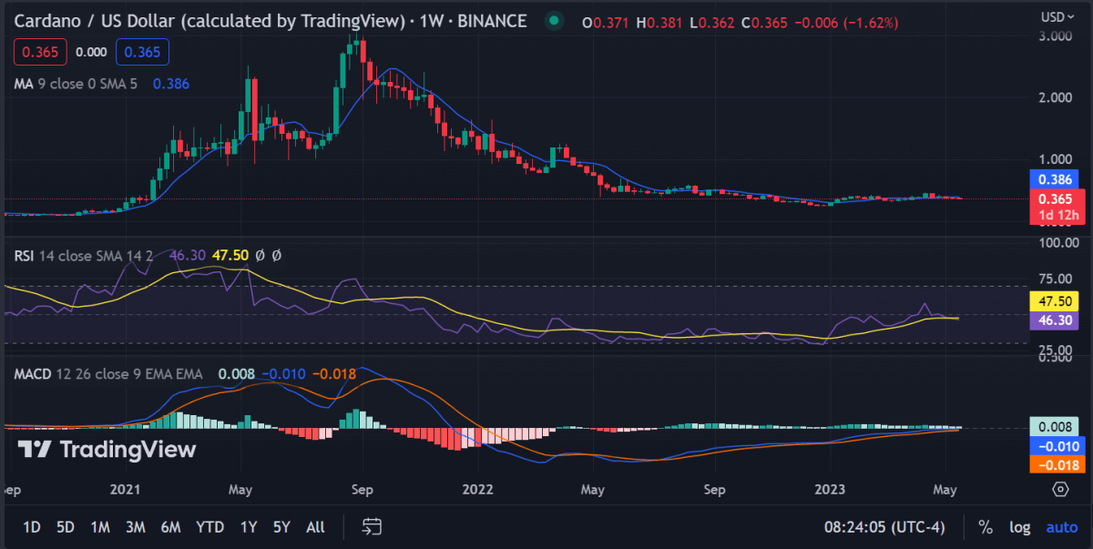Click the 0.000 spread value
The height and width of the screenshot is (549, 1093).
91,52
